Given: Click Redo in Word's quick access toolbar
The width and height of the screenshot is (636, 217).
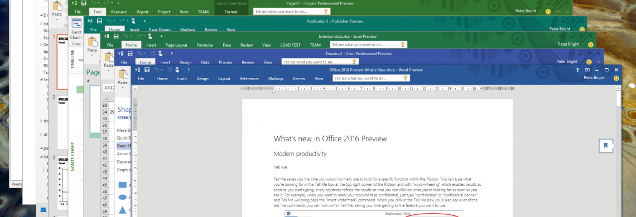Looking at the screenshot, I should [169, 70].
